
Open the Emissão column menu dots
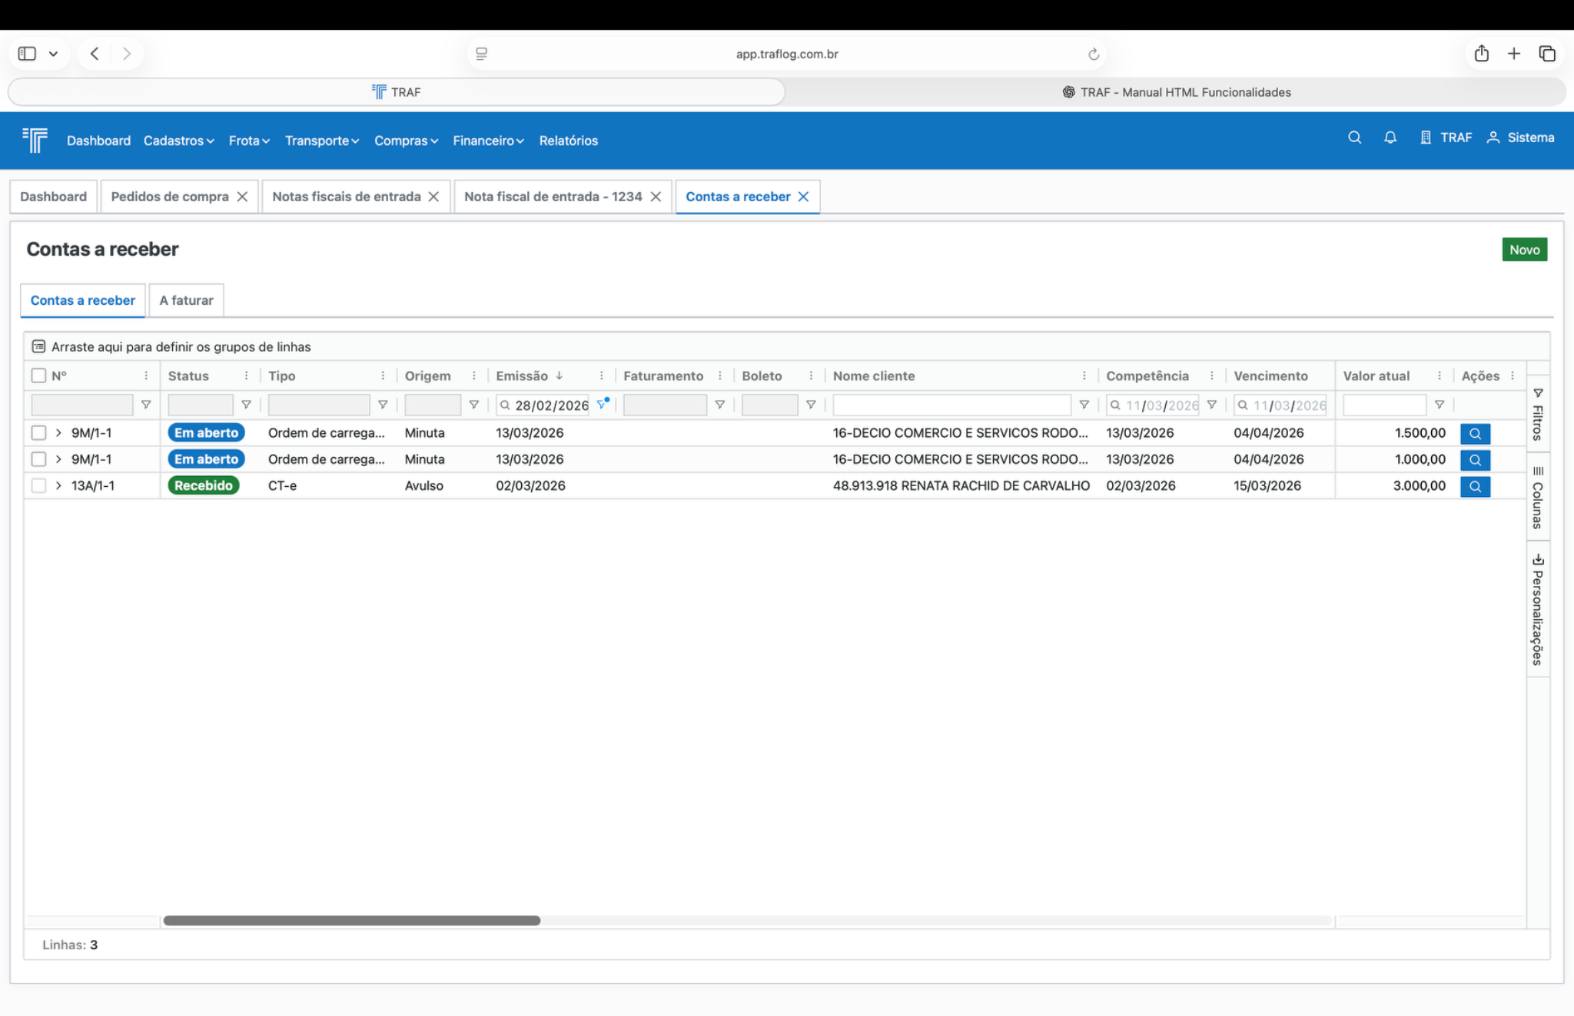(x=601, y=376)
